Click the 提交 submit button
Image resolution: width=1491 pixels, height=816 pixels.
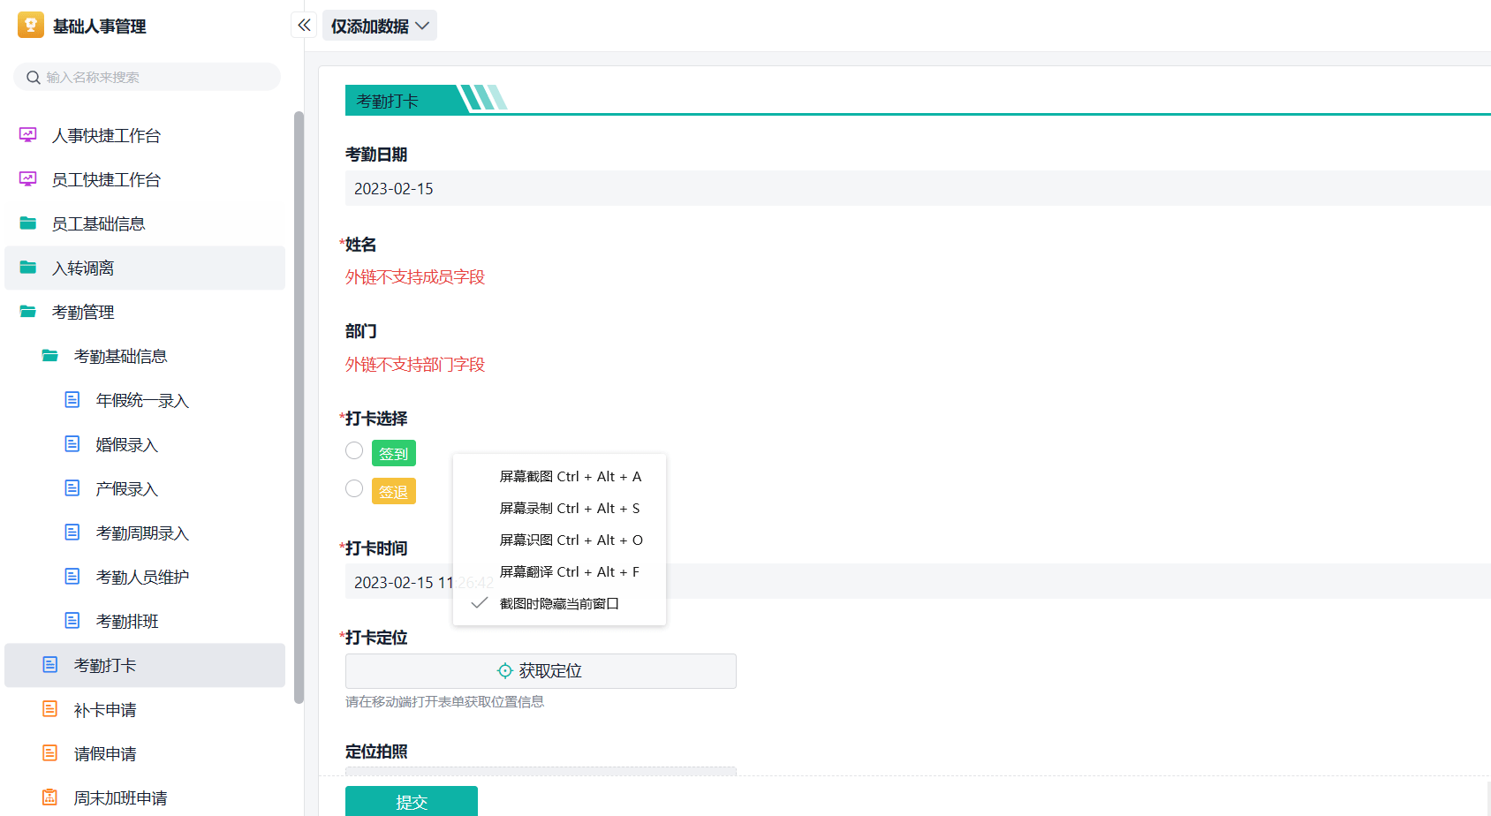pos(412,801)
